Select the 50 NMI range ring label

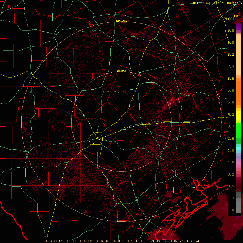coord(121,72)
